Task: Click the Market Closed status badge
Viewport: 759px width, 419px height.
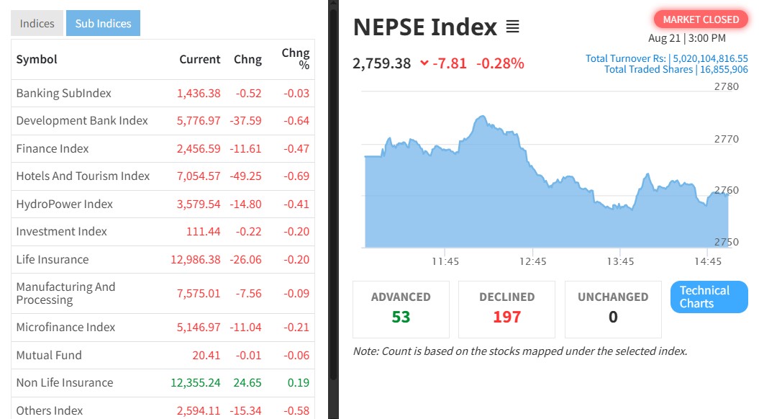Action: click(700, 19)
